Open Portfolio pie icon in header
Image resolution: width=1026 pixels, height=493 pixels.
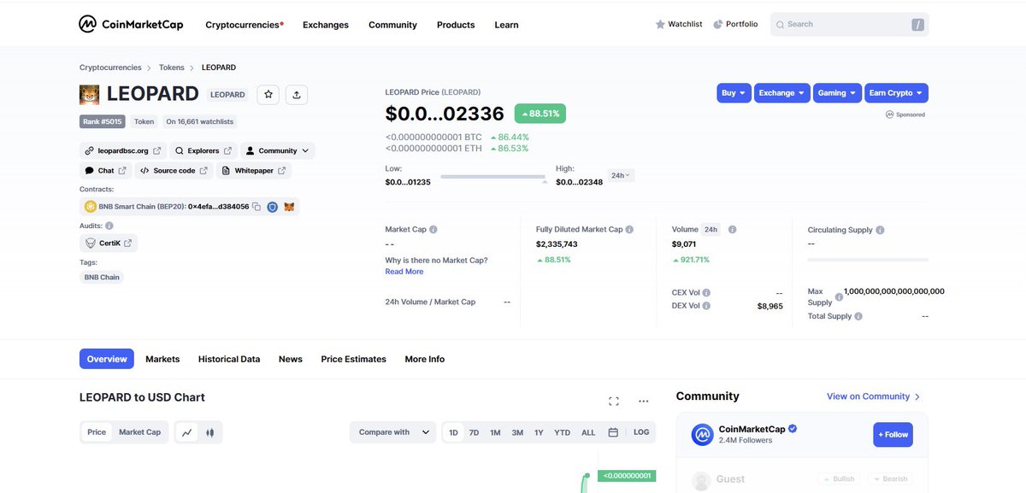tap(718, 25)
